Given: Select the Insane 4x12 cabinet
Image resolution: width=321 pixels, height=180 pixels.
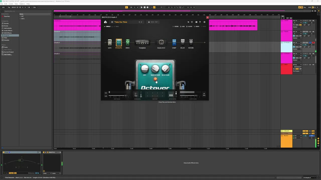Looking at the screenshot, I should 161,42.
